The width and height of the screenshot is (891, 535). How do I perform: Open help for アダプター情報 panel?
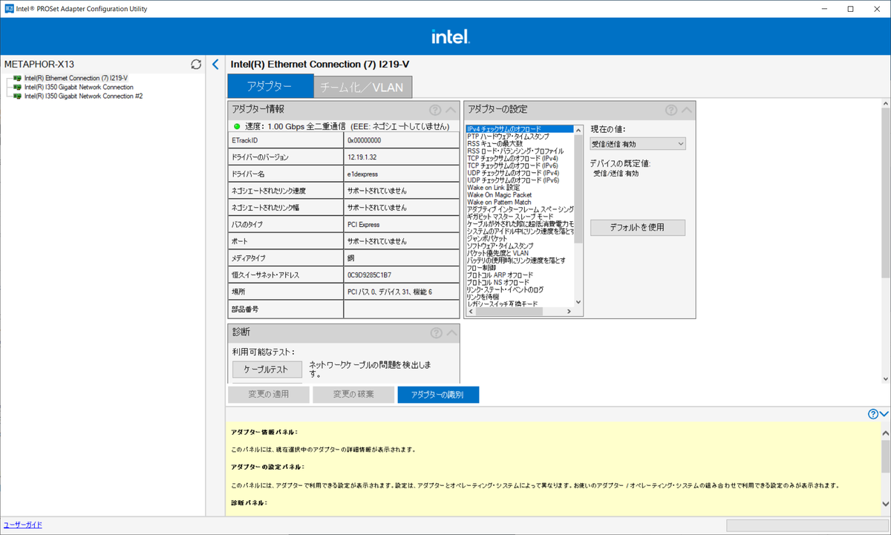(435, 110)
